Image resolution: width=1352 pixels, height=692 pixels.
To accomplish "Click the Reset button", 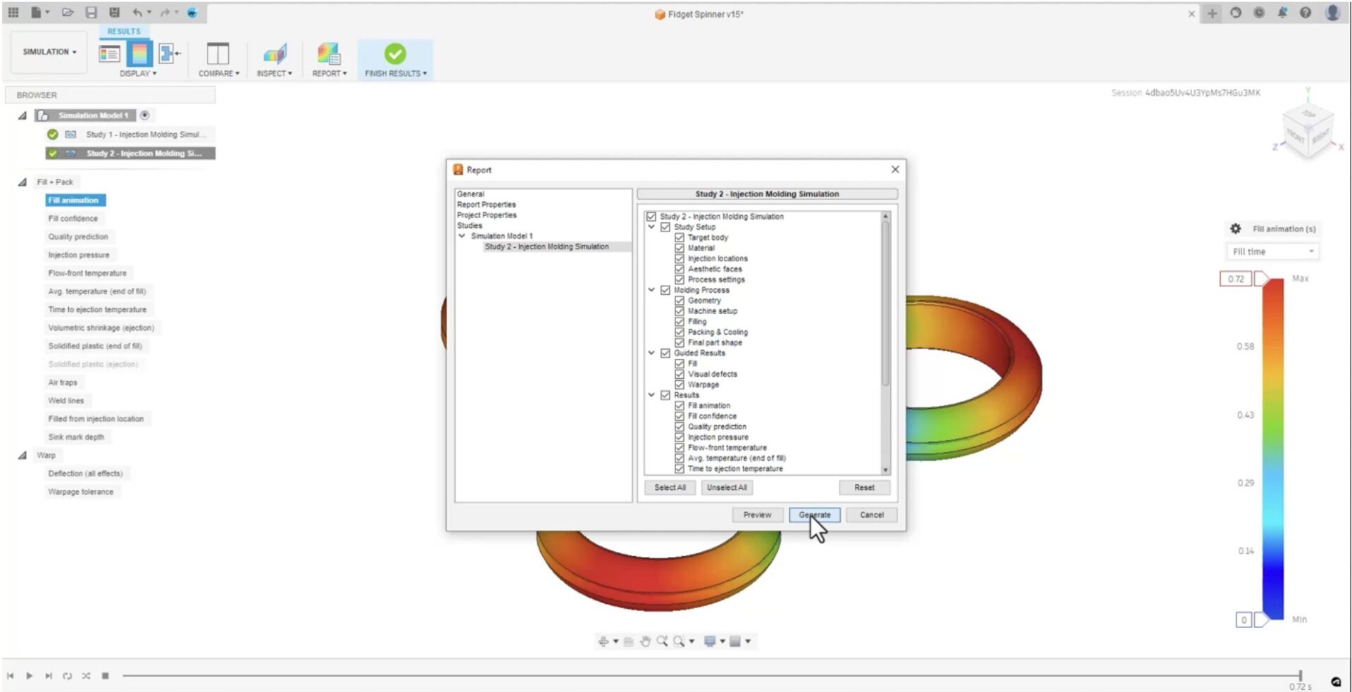I will [x=864, y=487].
